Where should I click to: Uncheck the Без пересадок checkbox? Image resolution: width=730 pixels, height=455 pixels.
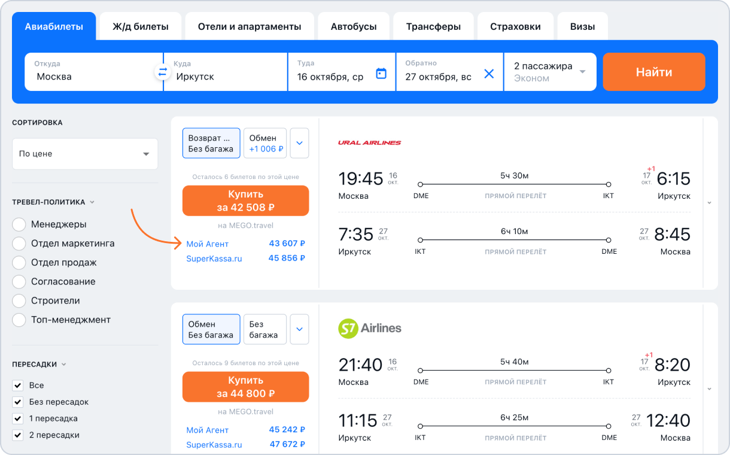click(x=18, y=402)
